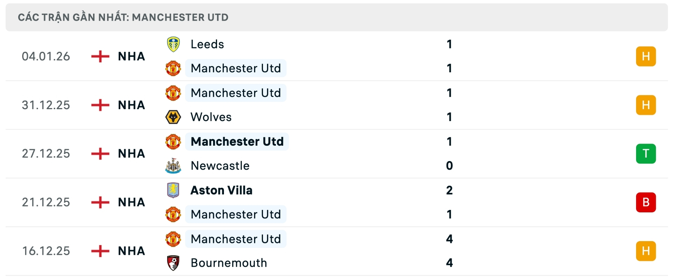Click the Leeds club crest
This screenshot has height=278, width=674.
click(173, 44)
